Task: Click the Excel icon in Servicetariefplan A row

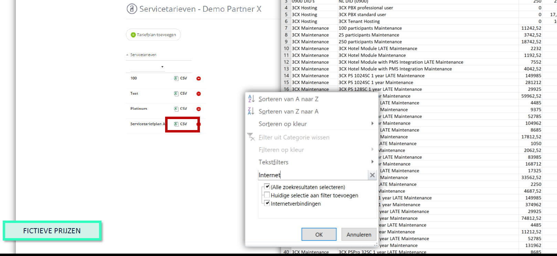Action: click(x=176, y=124)
